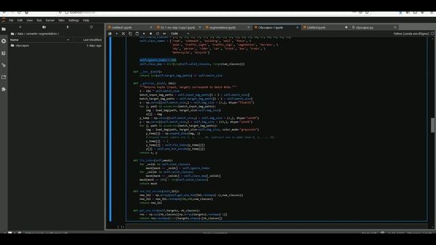Viewport: 436px width, 245px height.
Task: Run the selected cell
Action: click(x=144, y=33)
